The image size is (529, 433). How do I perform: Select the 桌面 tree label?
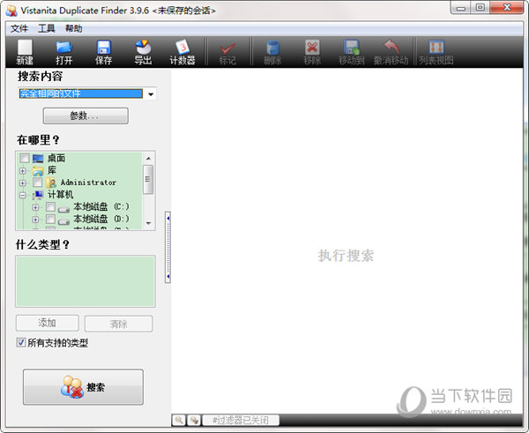56,158
